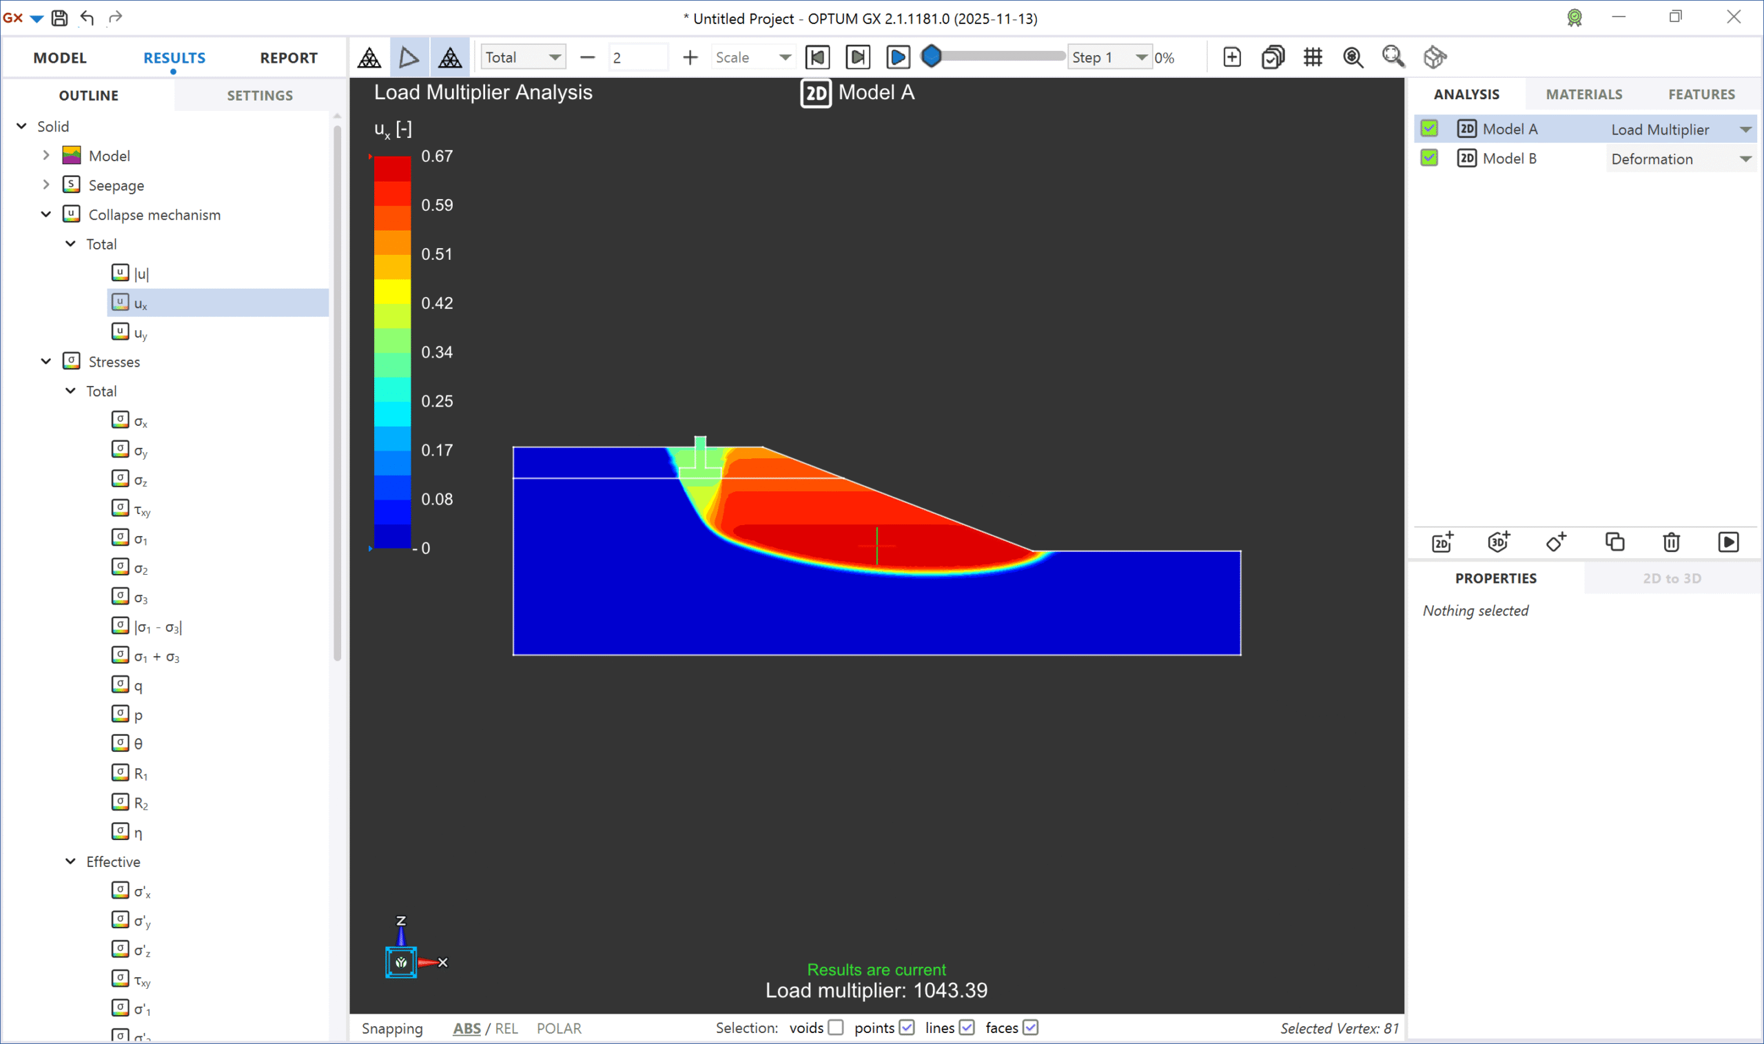
Task: Click the duplicate analysis icon
Action: pos(1614,542)
